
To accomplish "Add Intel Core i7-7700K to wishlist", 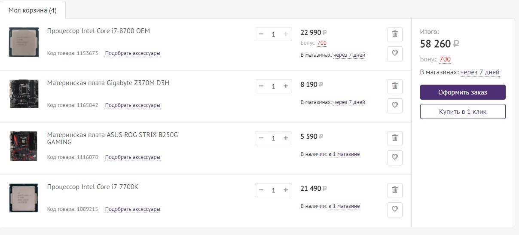I will coord(395,210).
